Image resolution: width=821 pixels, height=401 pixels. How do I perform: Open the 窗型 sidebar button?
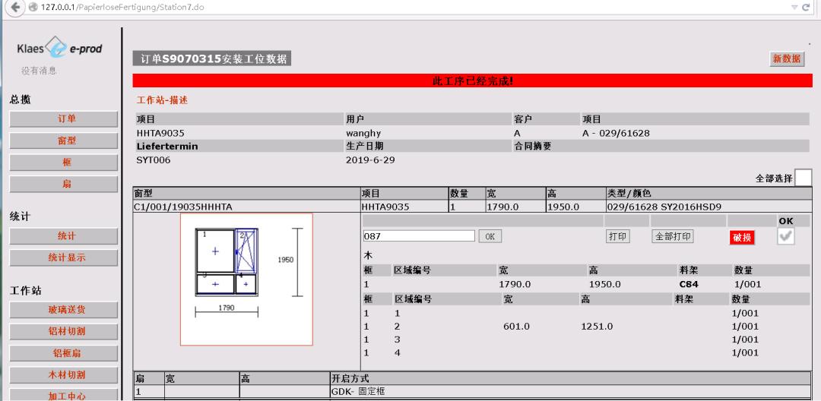click(64, 141)
